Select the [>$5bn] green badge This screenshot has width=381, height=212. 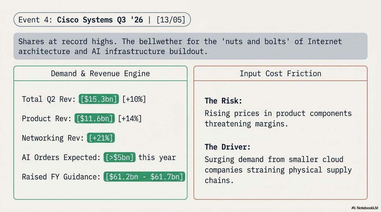click(x=120, y=157)
